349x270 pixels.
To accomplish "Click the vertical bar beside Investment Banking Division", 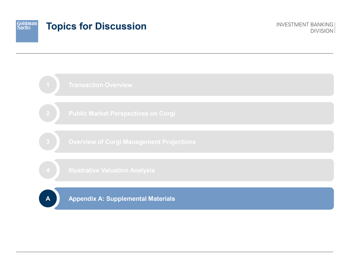I will [x=335, y=28].
